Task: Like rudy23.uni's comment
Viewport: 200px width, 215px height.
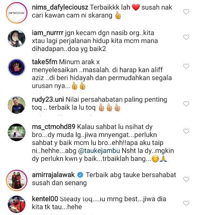Action: point(186,104)
